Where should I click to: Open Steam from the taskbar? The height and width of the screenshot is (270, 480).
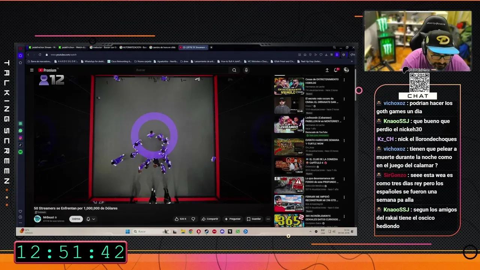[206, 231]
